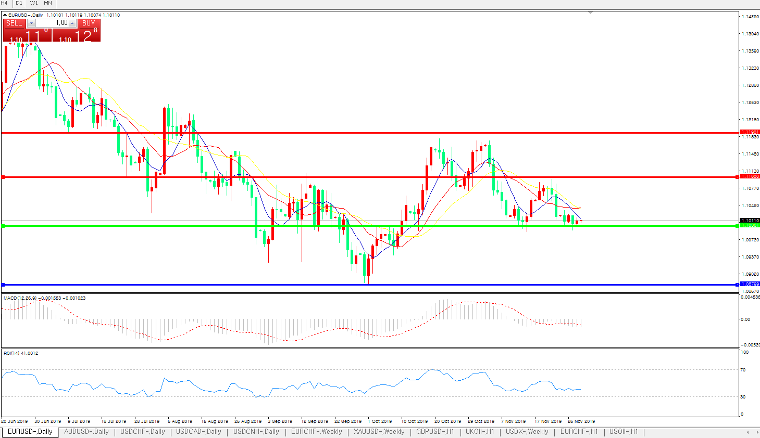Open the AUDUSD-,Daily chart tab
Screen dimensions: 760x438
pos(86,432)
